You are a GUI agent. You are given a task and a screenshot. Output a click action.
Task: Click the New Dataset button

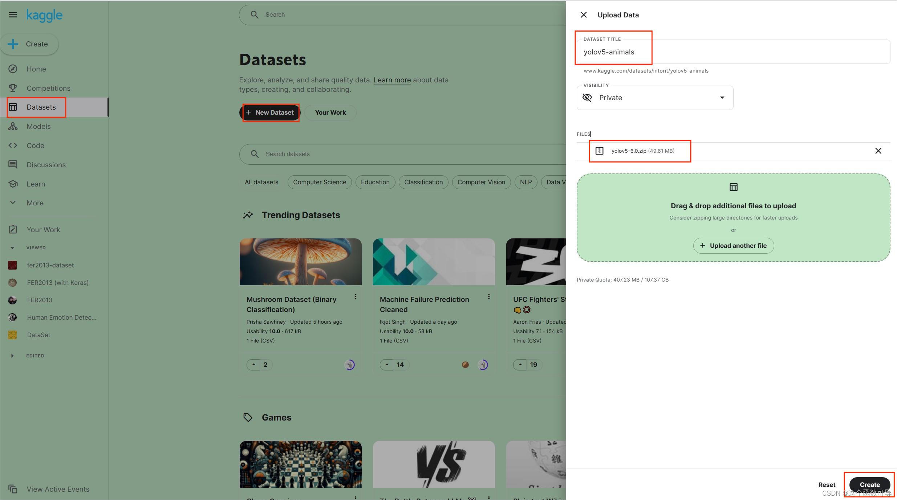(269, 112)
